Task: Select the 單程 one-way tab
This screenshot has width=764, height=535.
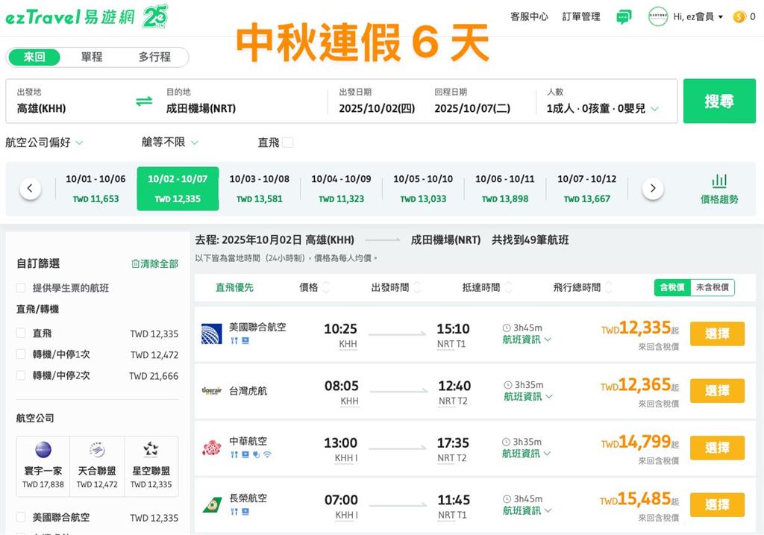Action: tap(92, 57)
